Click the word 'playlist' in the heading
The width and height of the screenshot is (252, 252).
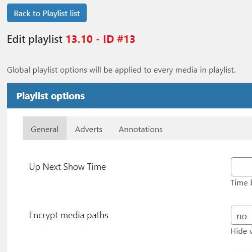click(45, 40)
